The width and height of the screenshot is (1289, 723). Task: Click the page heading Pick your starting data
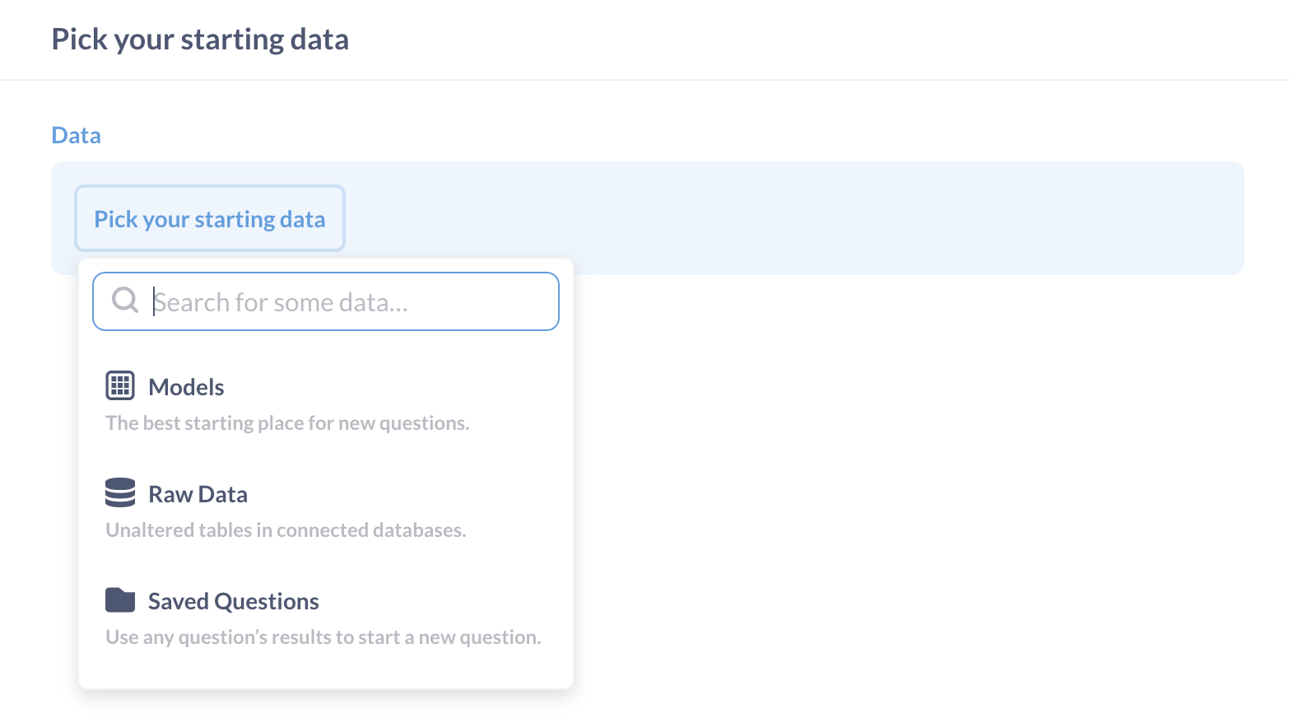[x=200, y=40]
